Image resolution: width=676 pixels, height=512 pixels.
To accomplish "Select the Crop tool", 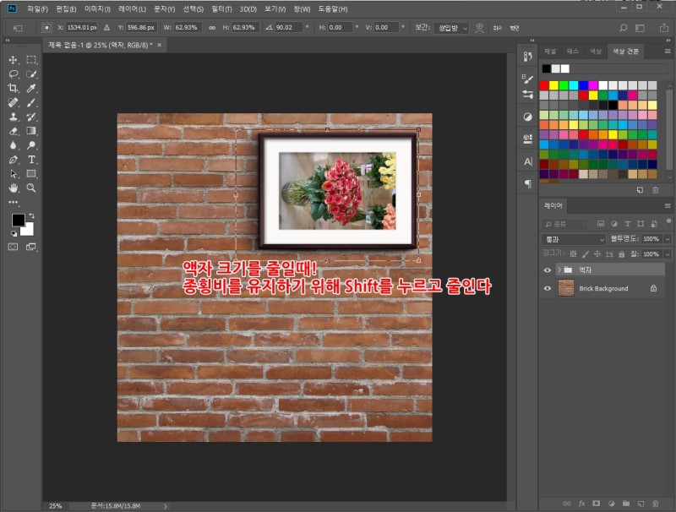I will click(14, 89).
